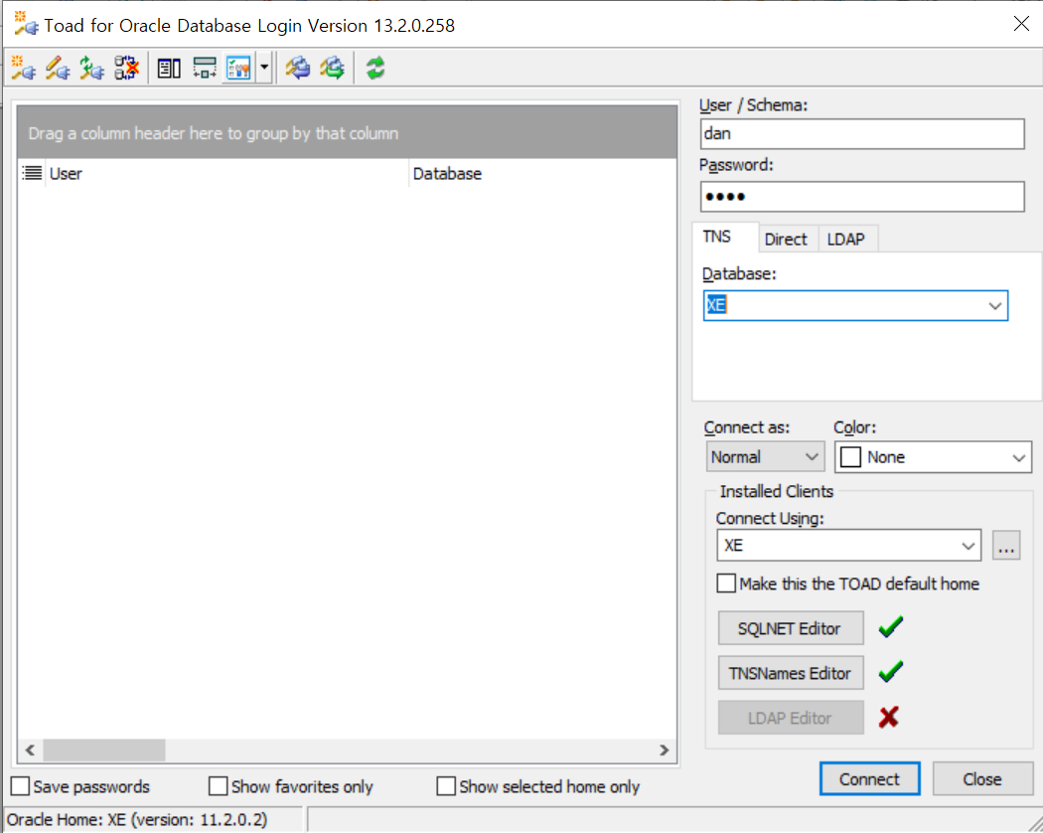Image resolution: width=1043 pixels, height=833 pixels.
Task: Close the login window with X
Action: [x=1021, y=24]
